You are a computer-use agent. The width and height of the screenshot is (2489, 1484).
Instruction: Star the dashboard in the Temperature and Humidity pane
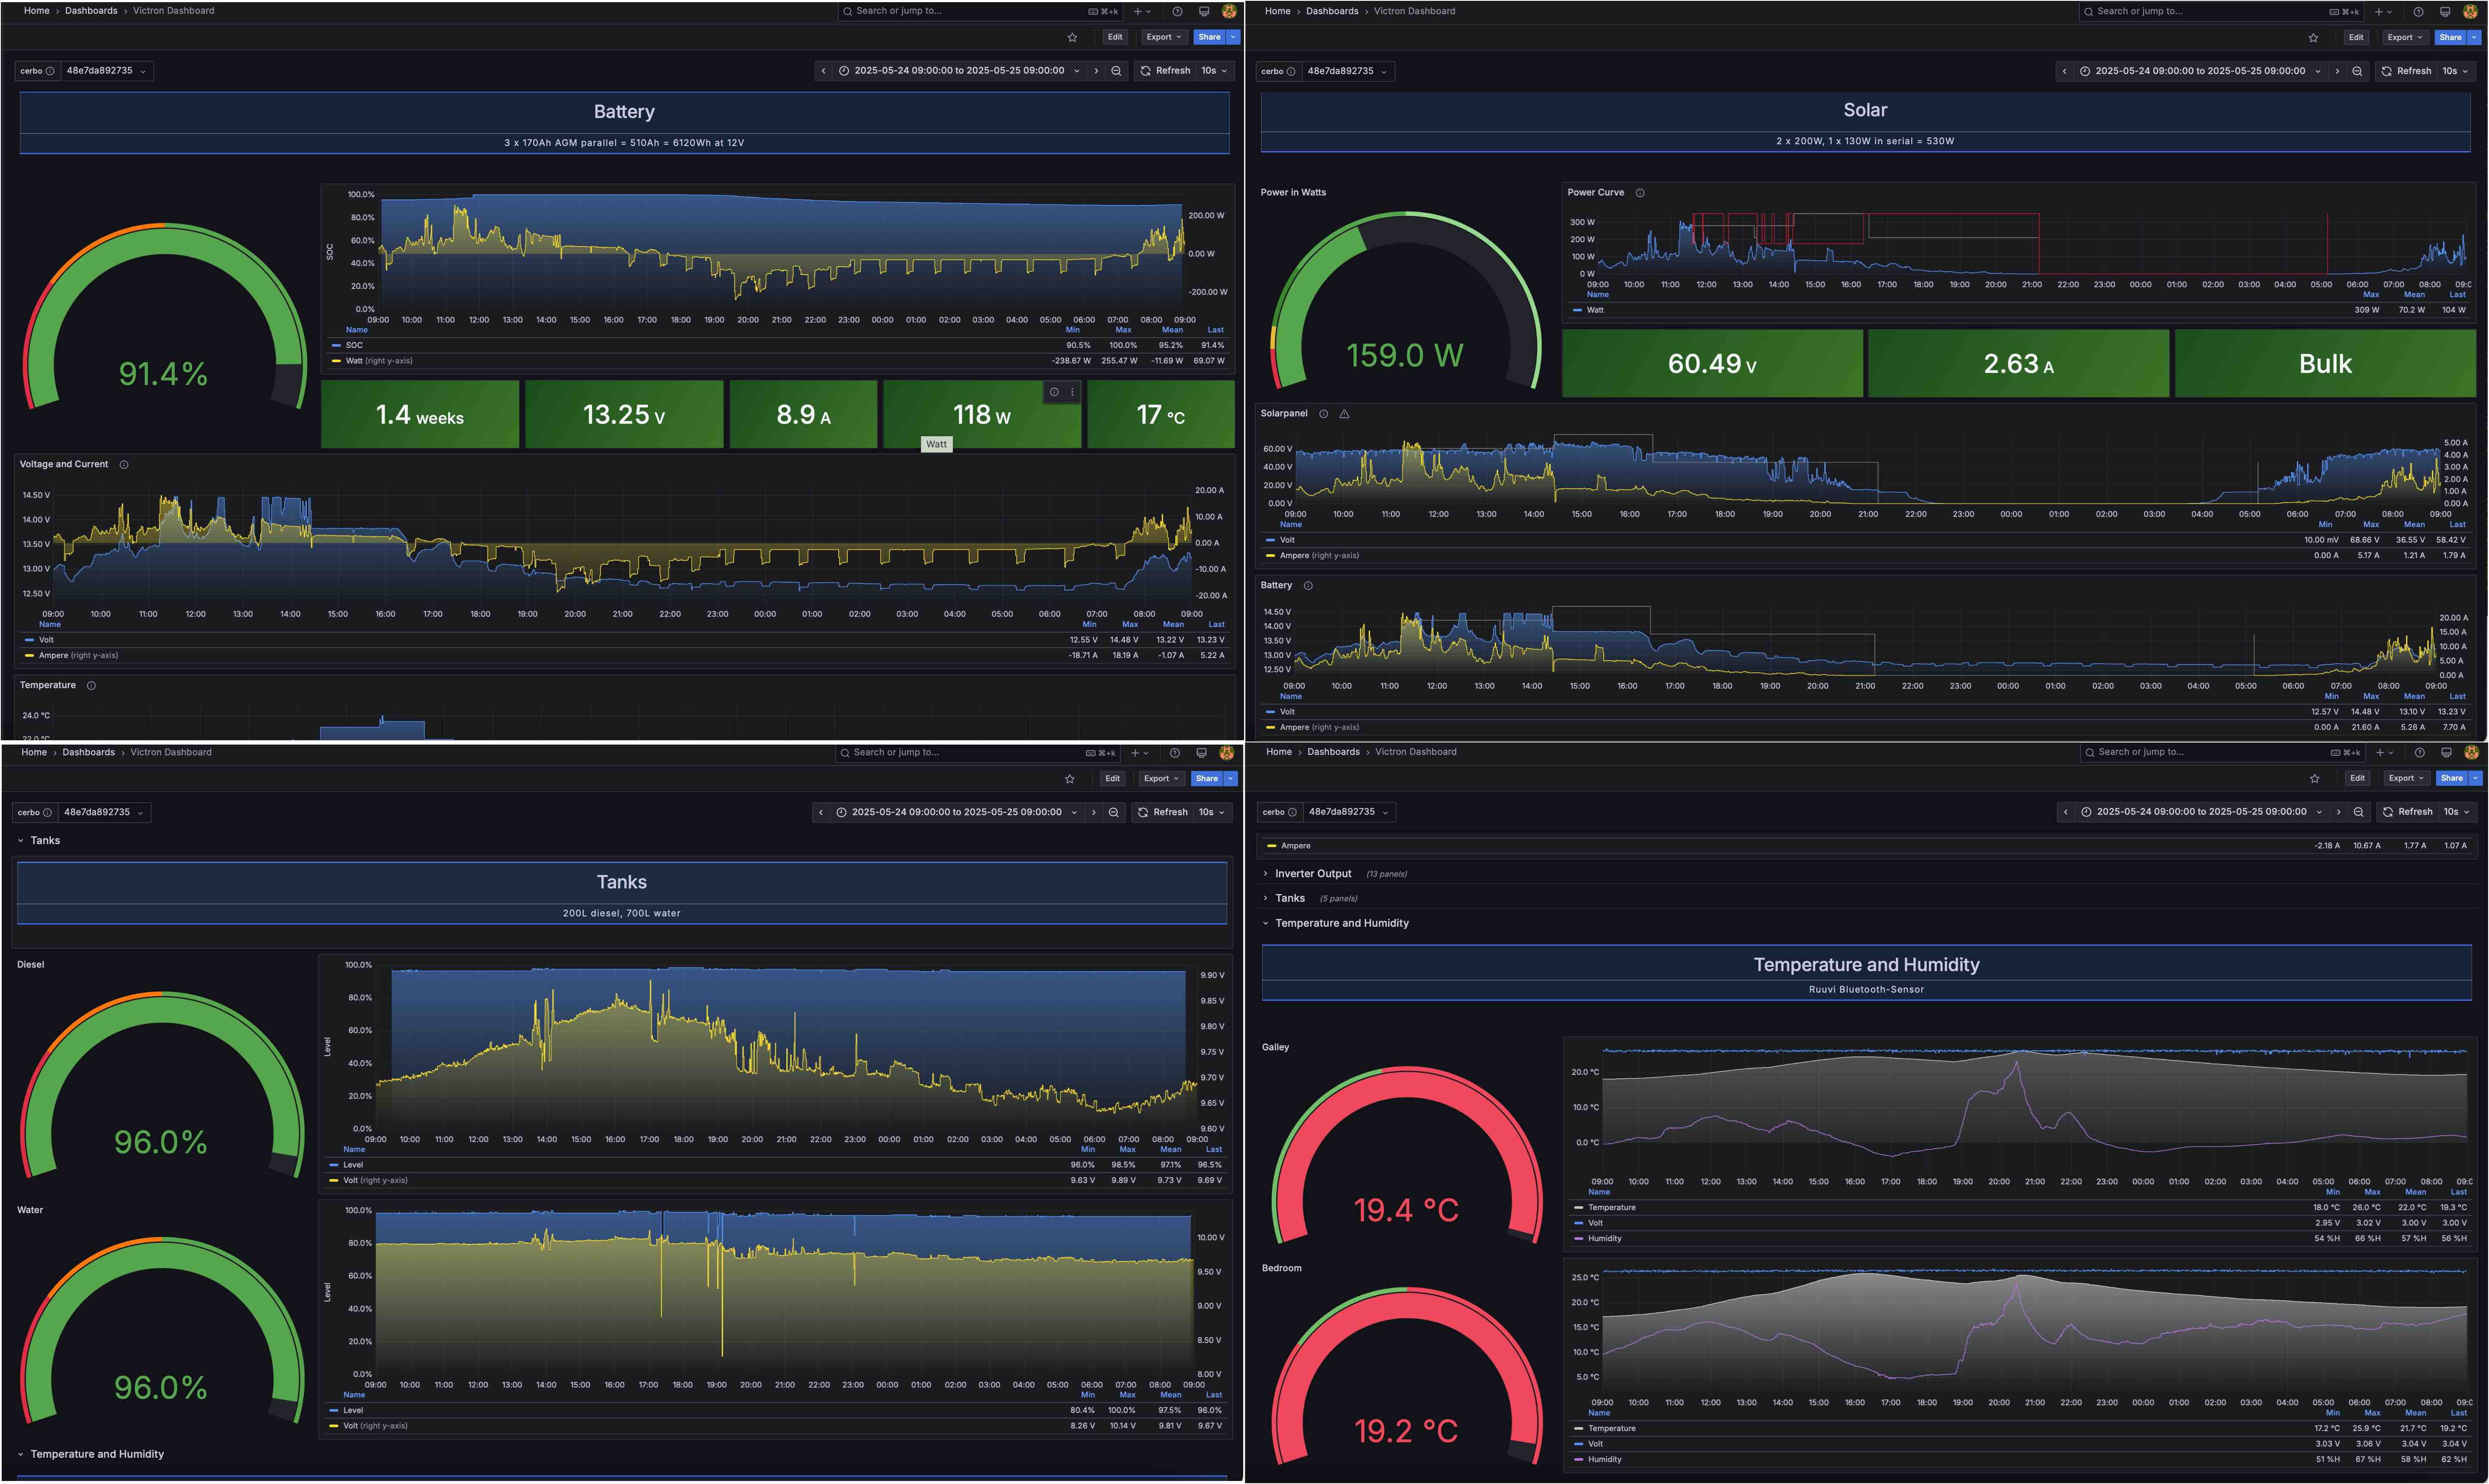point(2314,778)
